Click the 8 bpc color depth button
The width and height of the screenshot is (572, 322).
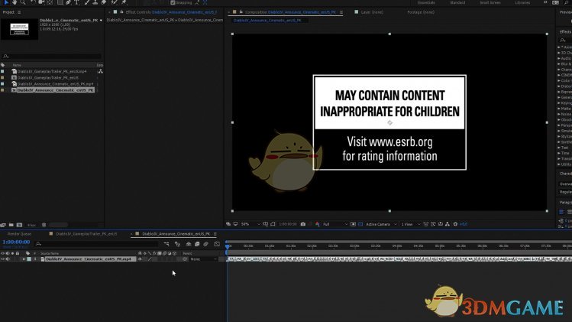tap(32, 225)
